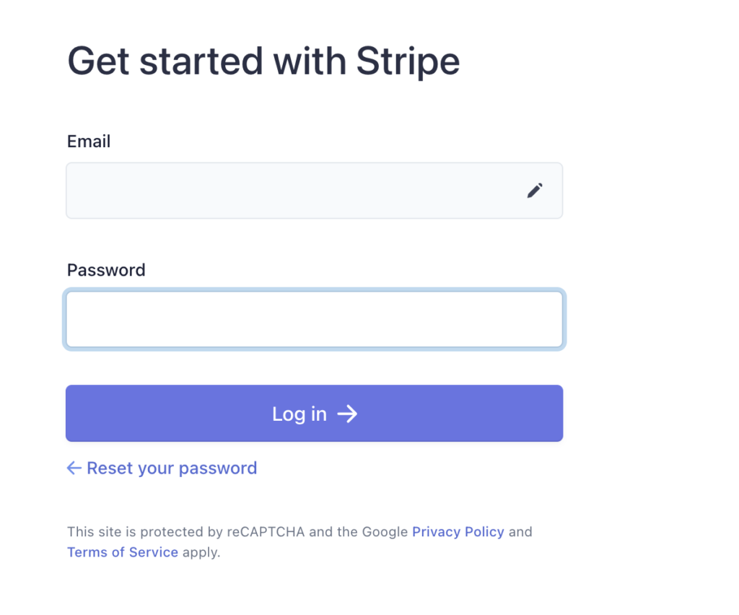Open the Terms of Service link

click(x=123, y=552)
